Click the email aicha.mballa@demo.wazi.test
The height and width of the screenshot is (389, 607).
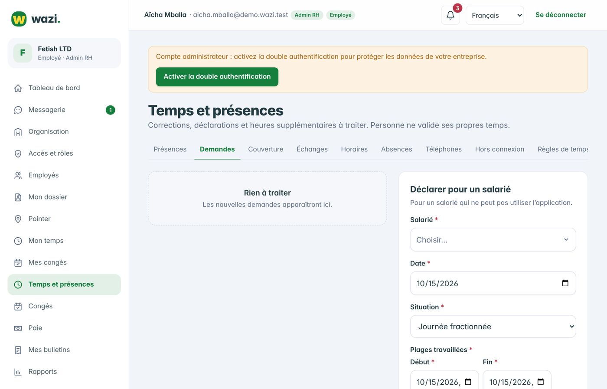coord(241,15)
